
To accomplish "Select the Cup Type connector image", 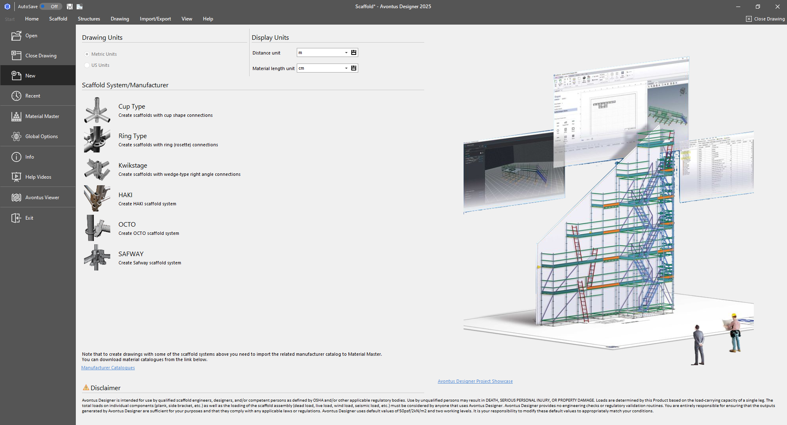I will tap(97, 110).
